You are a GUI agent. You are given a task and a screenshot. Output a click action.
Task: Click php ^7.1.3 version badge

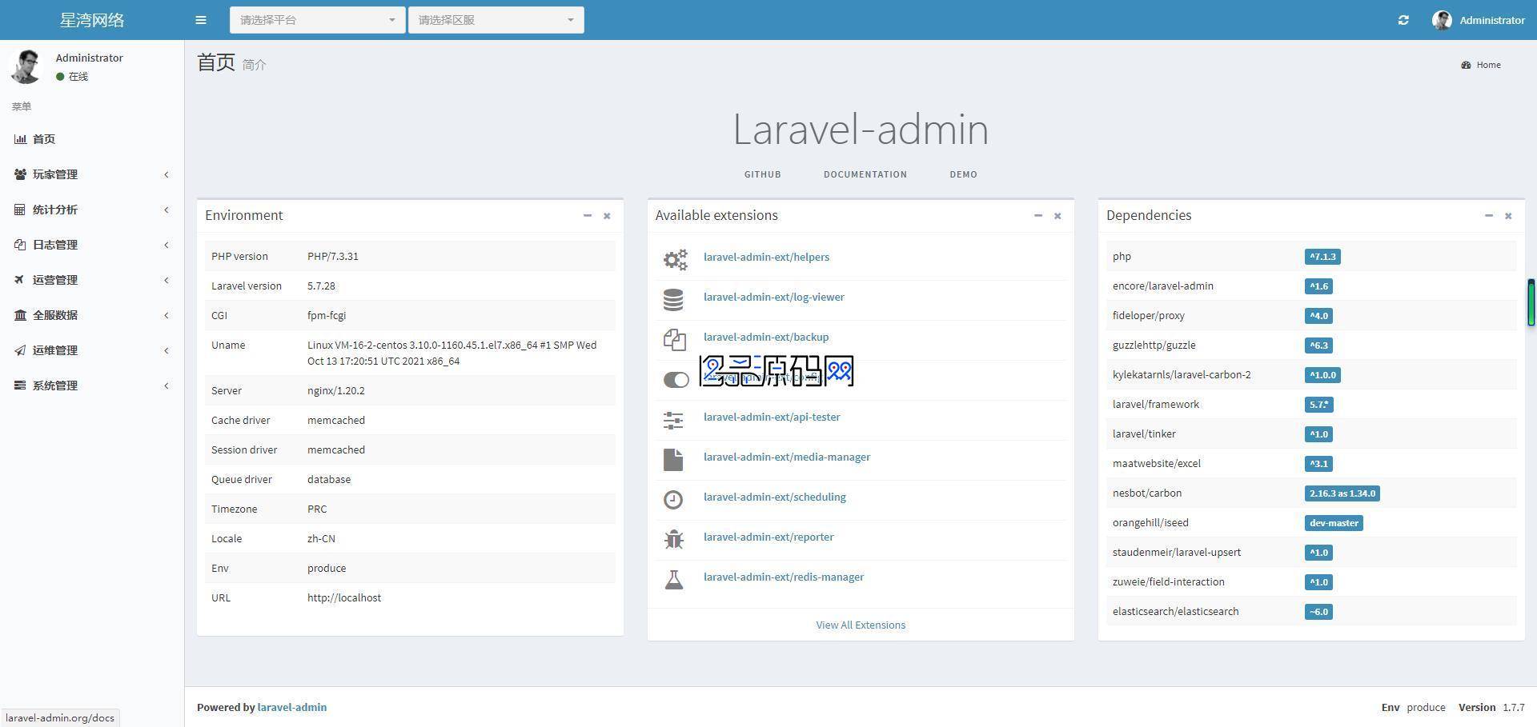coord(1322,257)
